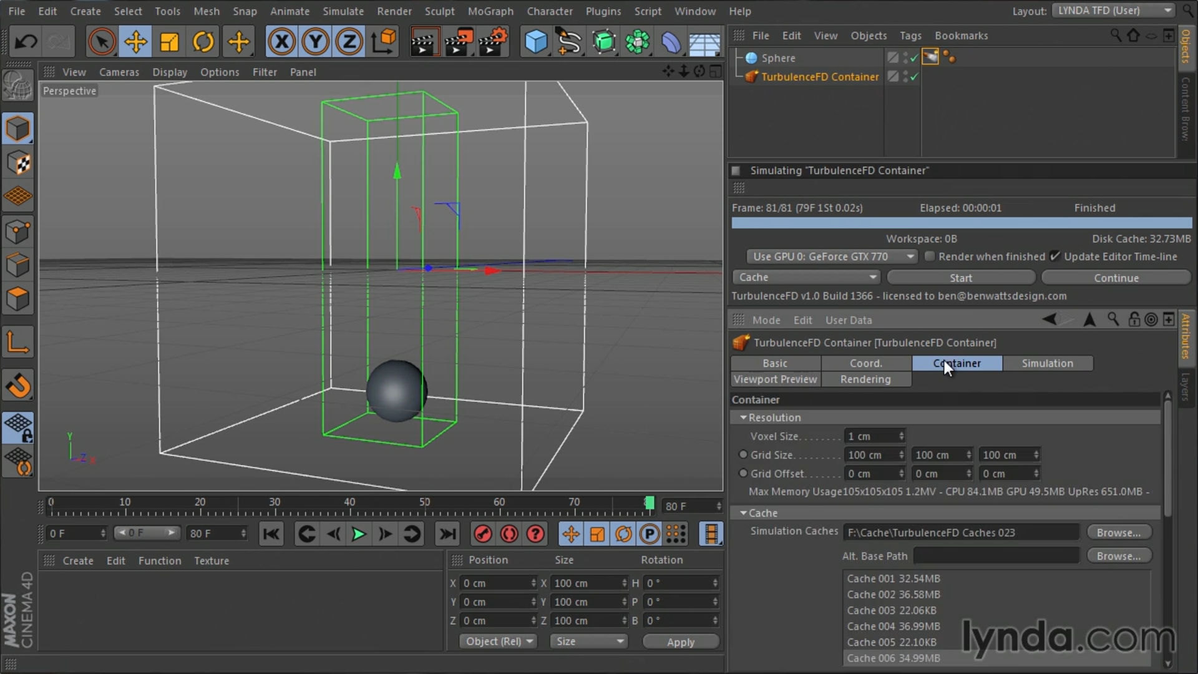This screenshot has height=674, width=1198.
Task: Toggle the X axis lock
Action: (x=281, y=42)
